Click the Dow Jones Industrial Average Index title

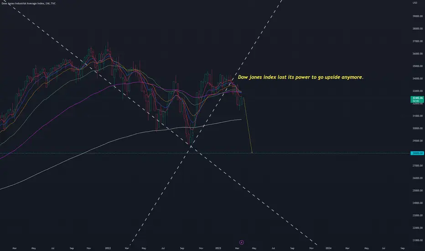coord(28,4)
